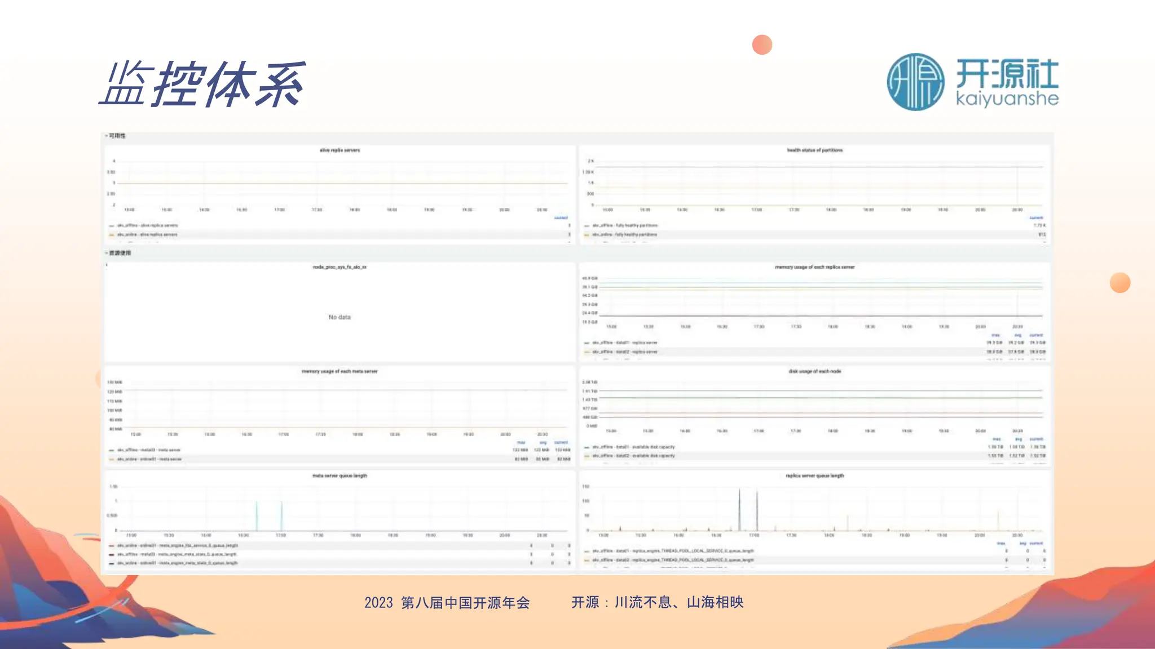The width and height of the screenshot is (1155, 649).
Task: Click yellow color swatch of skv_online alive replica
Action: [x=112, y=234]
